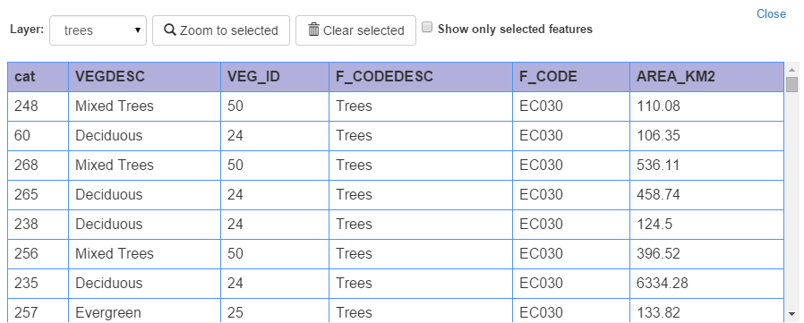This screenshot has width=804, height=323.
Task: Click the trash icon on Clear selected
Action: tap(313, 30)
